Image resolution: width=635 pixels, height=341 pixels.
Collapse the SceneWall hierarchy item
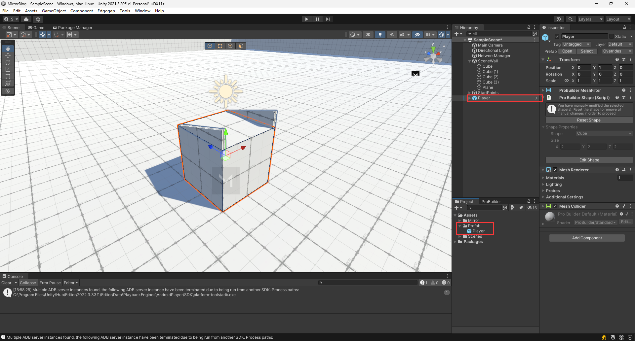tap(470, 61)
